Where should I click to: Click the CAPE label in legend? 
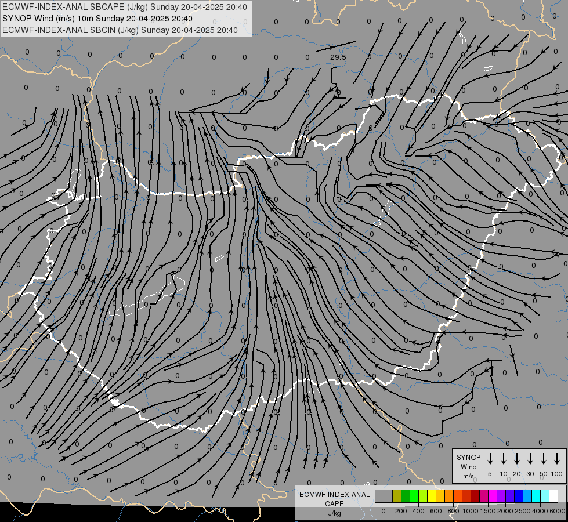pyautogui.click(x=334, y=504)
